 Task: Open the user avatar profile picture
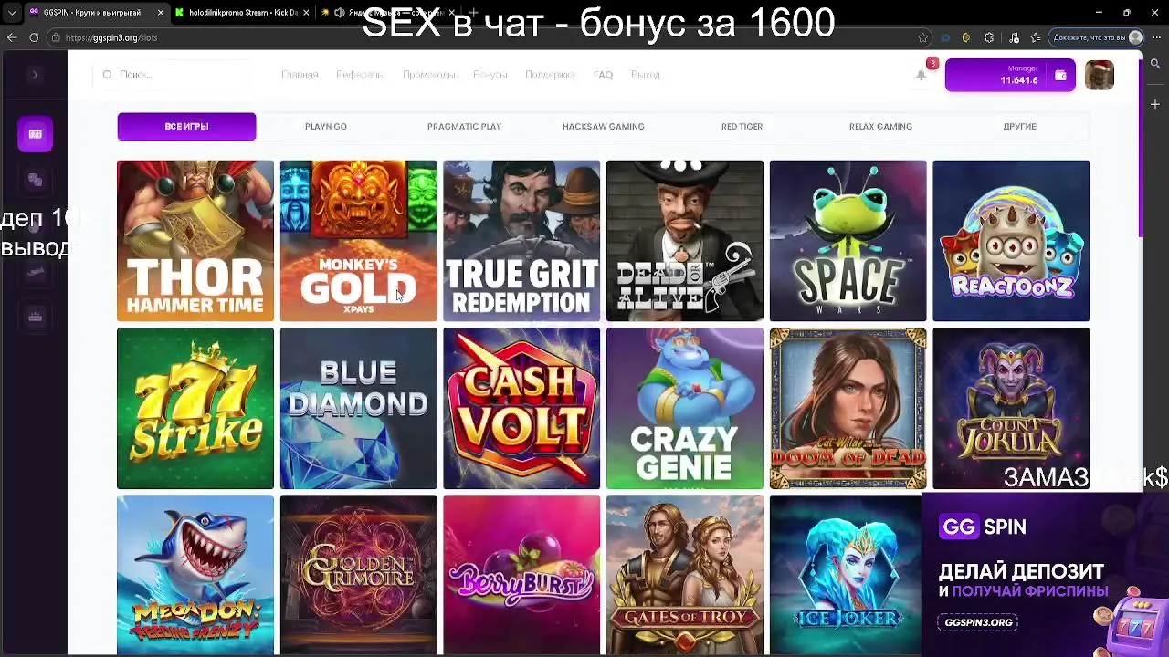(x=1100, y=75)
